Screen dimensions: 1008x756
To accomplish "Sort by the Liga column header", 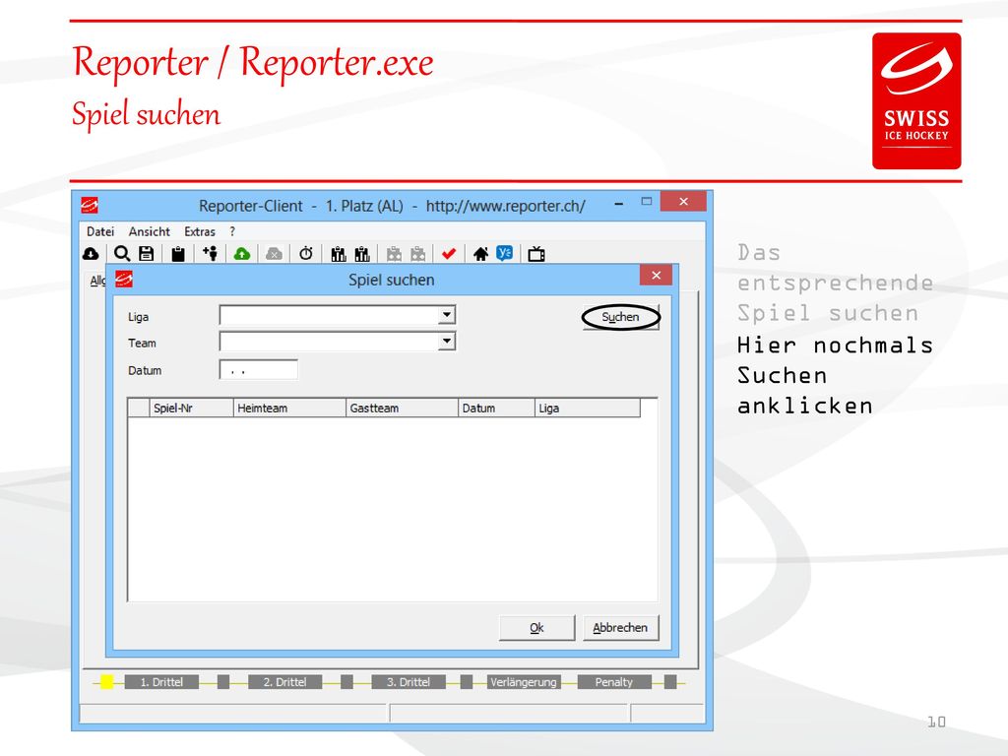I will 588,408.
